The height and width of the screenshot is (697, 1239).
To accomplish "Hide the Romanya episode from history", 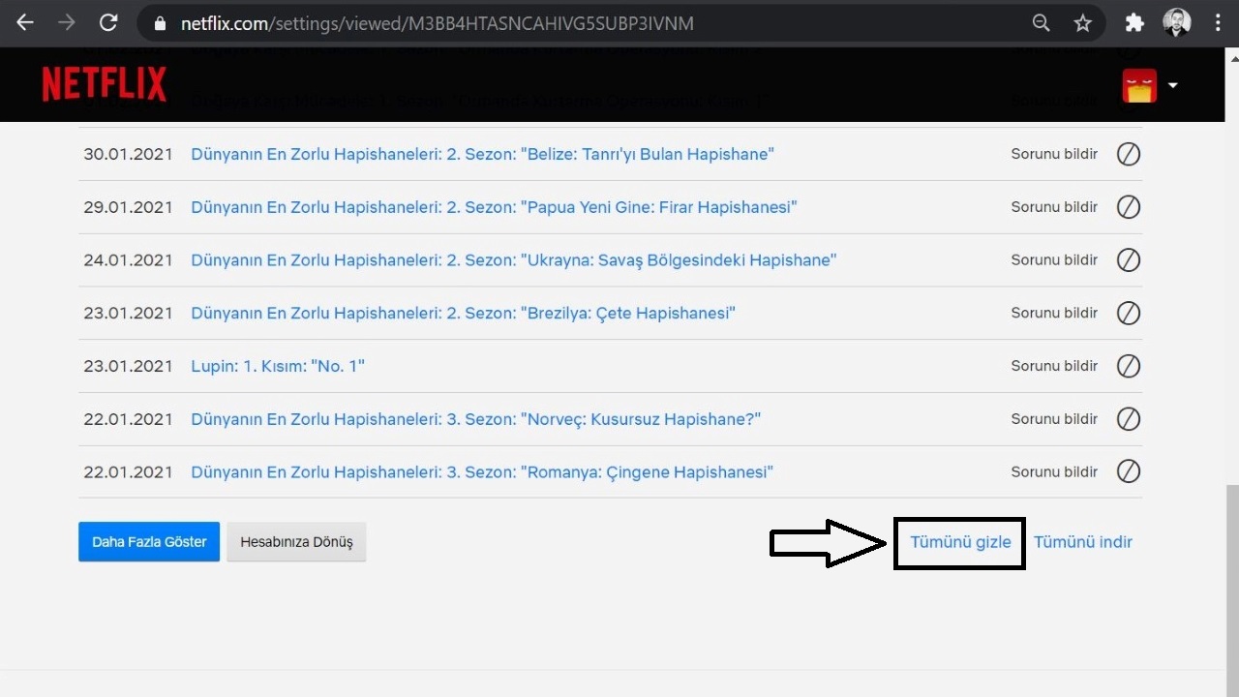I will [x=1128, y=471].
